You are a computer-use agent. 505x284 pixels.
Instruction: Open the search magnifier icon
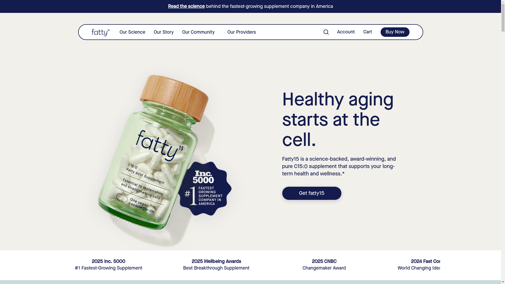(x=326, y=32)
